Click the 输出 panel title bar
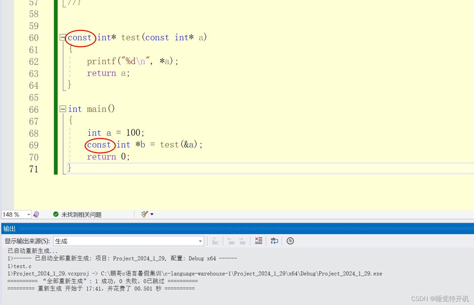 (238, 229)
